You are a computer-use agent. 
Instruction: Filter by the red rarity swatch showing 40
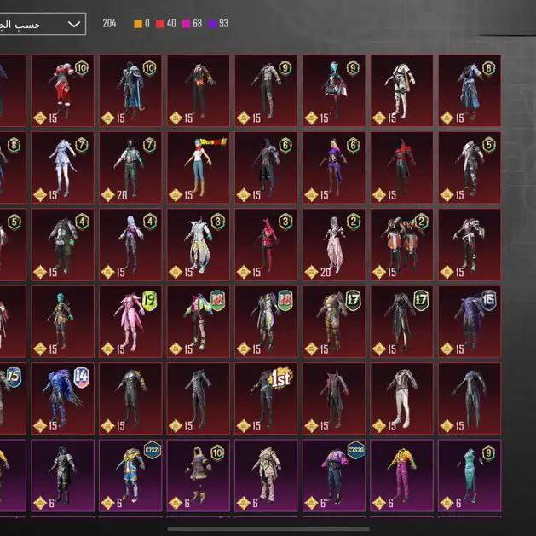(166, 23)
